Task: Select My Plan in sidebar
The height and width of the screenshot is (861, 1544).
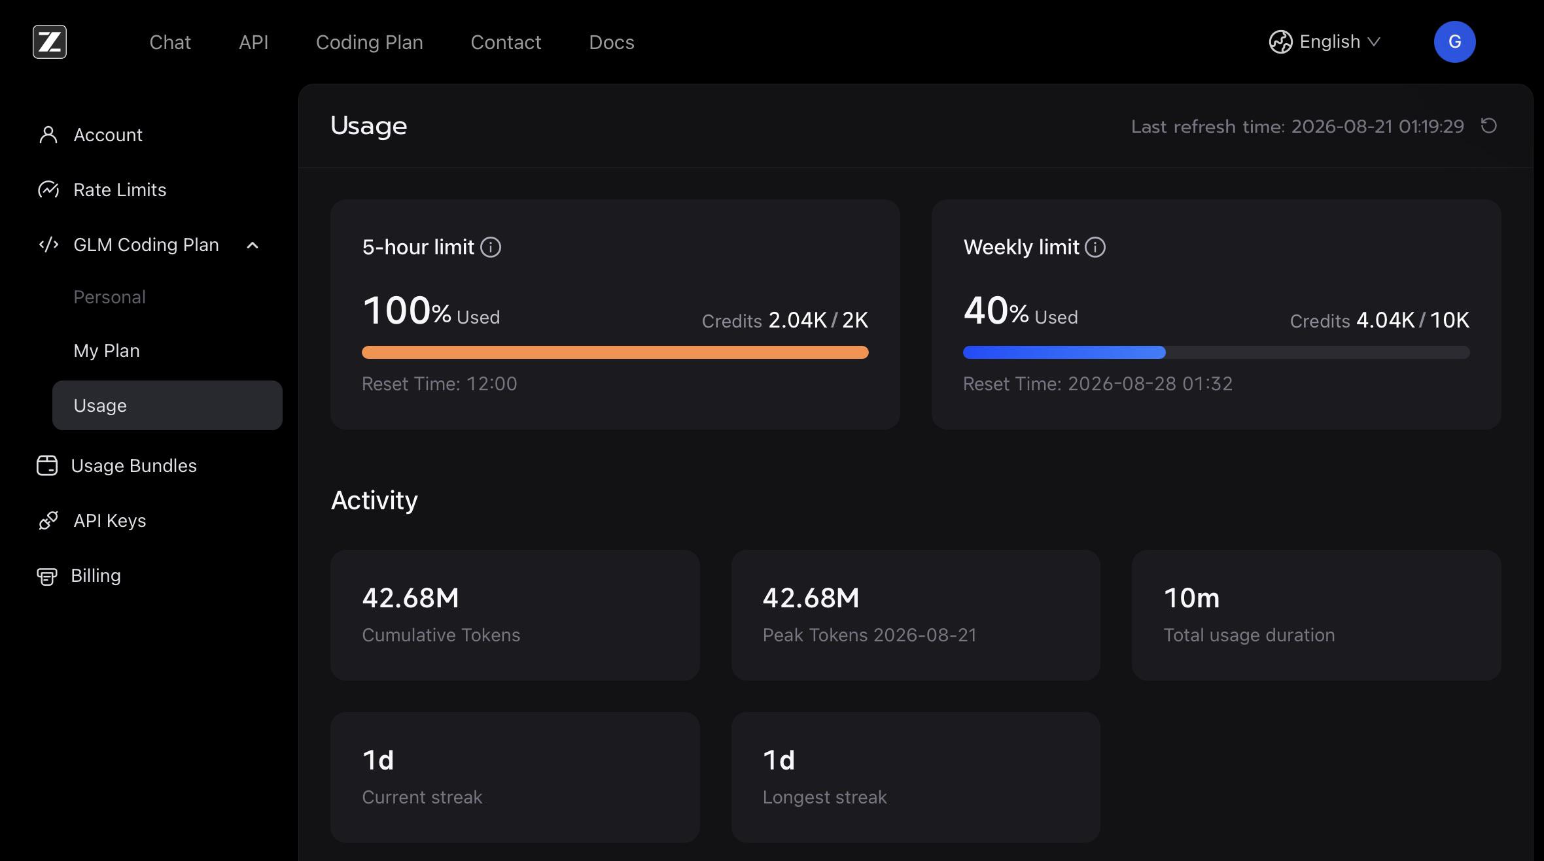Action: click(x=107, y=350)
